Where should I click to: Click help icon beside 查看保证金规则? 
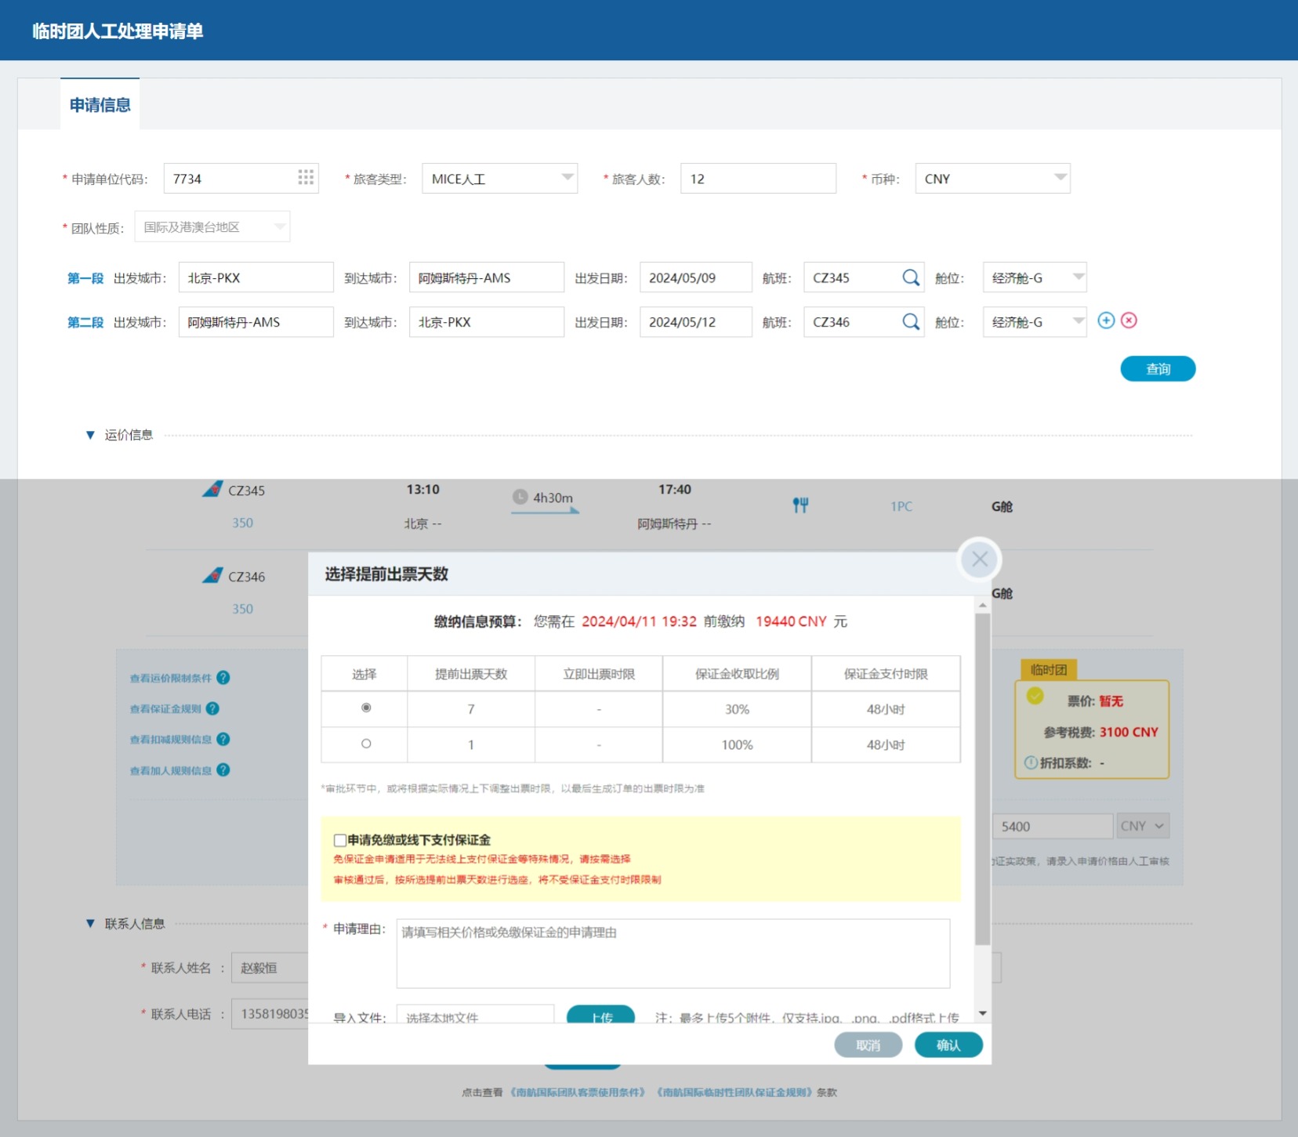(212, 708)
